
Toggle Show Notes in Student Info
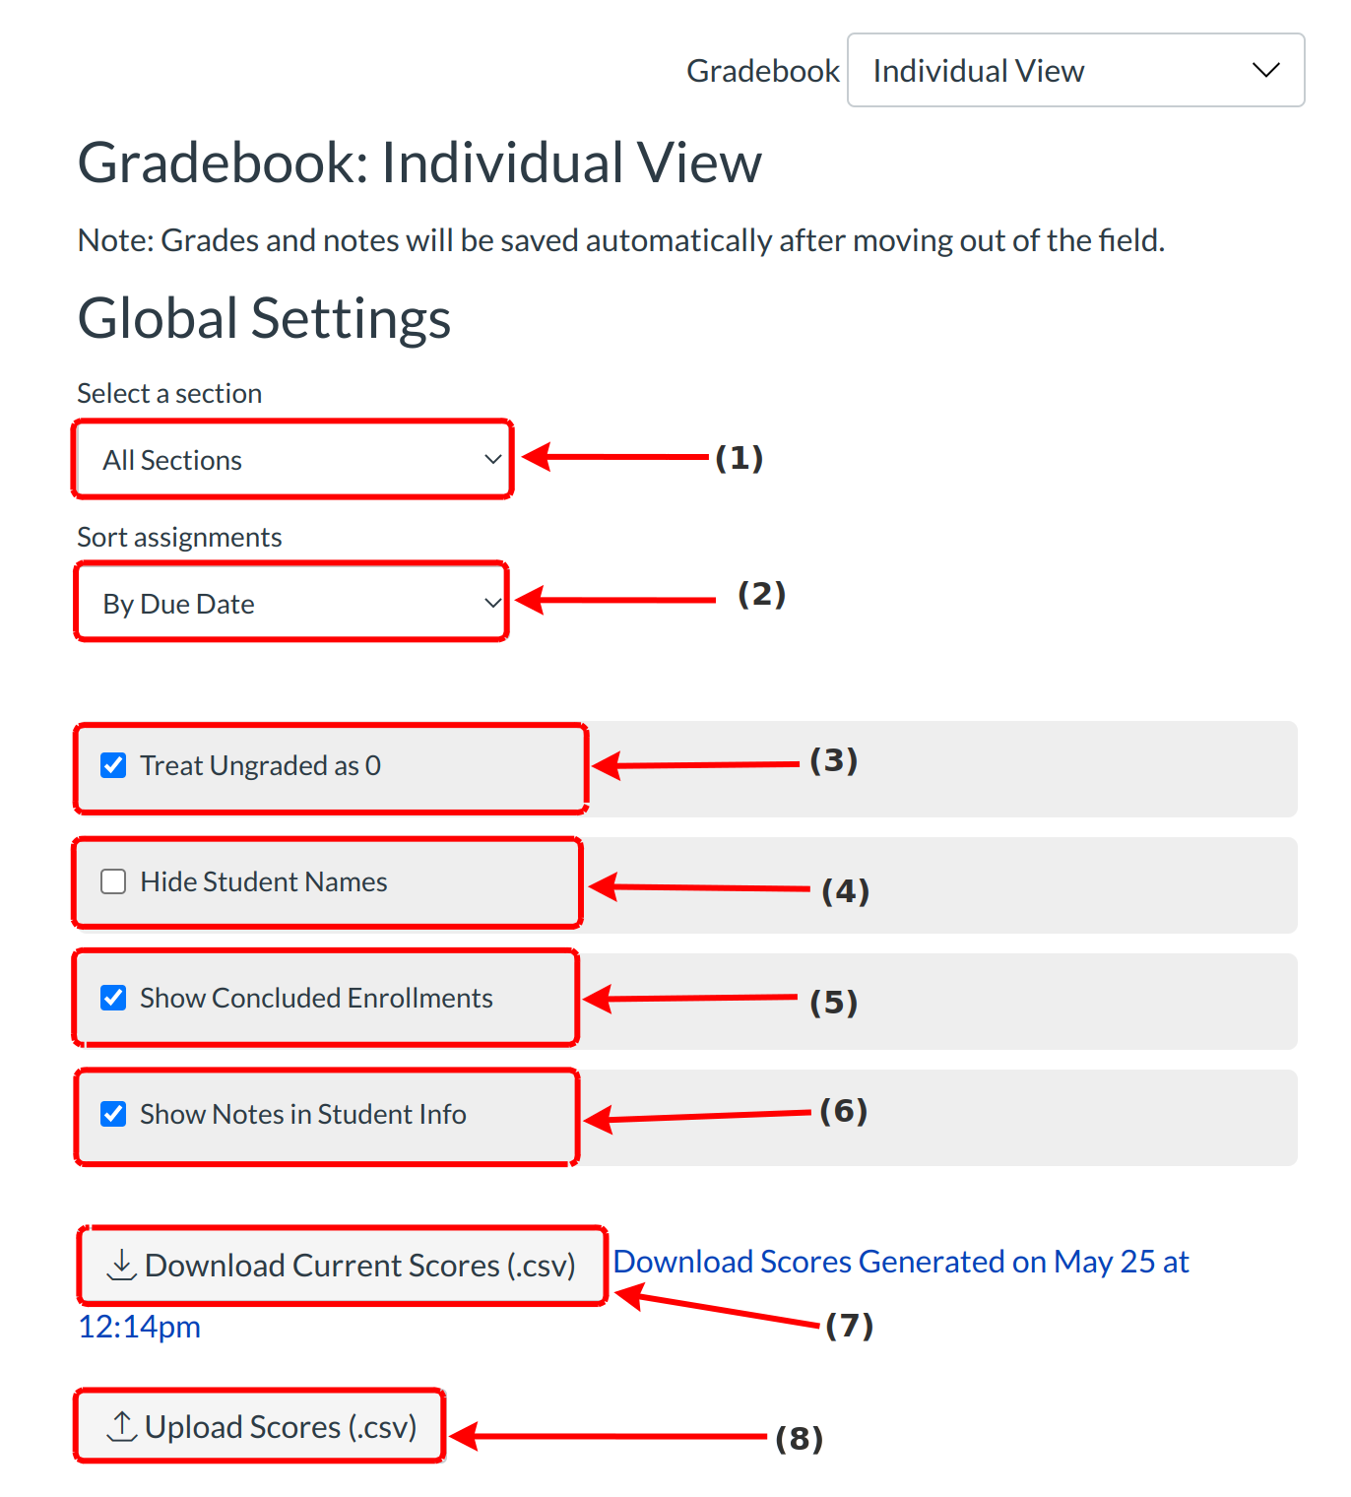(113, 1114)
